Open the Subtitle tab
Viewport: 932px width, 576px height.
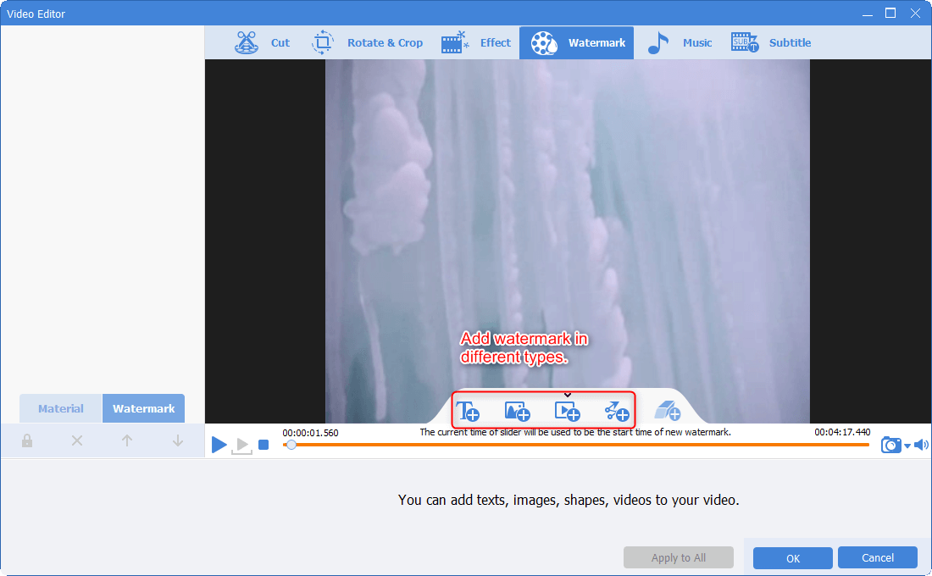tap(771, 42)
